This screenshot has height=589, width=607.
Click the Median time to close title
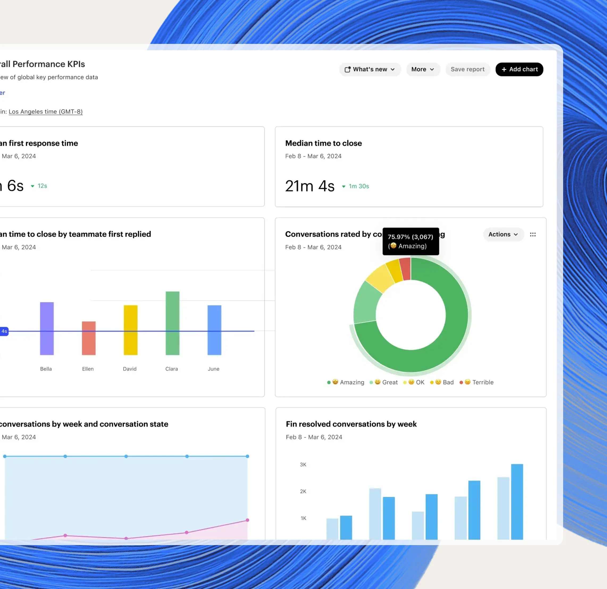pos(323,143)
